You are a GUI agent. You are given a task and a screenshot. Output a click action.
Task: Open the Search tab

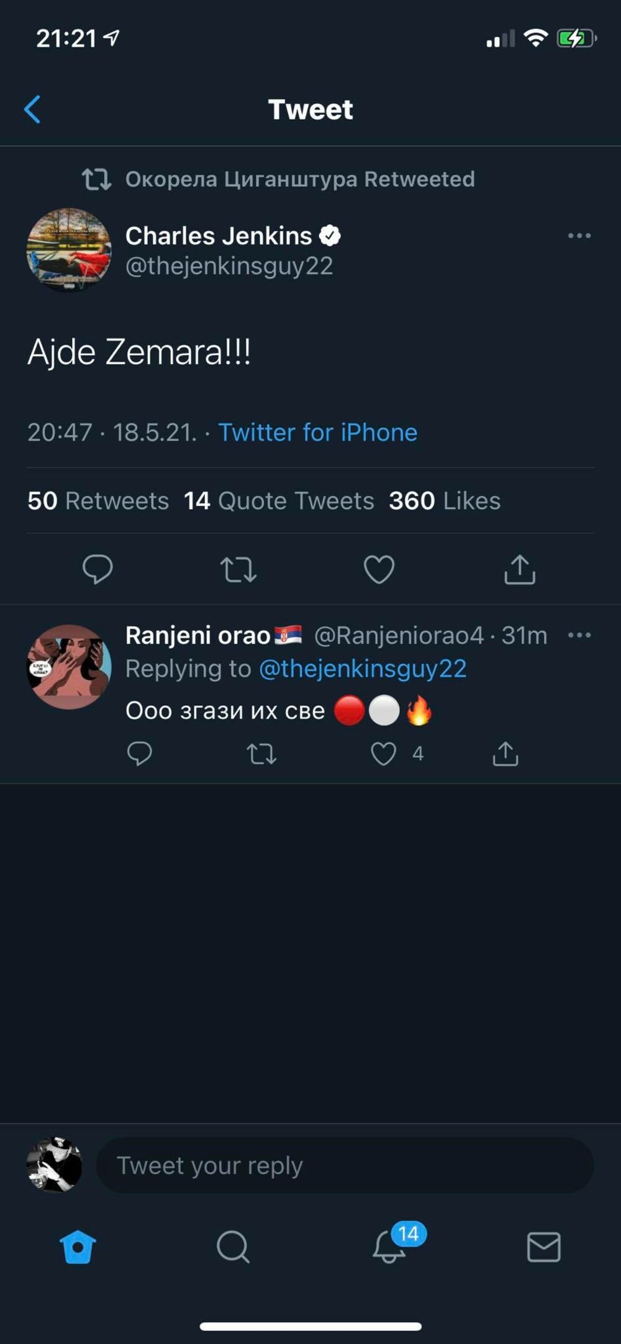pos(233,1247)
